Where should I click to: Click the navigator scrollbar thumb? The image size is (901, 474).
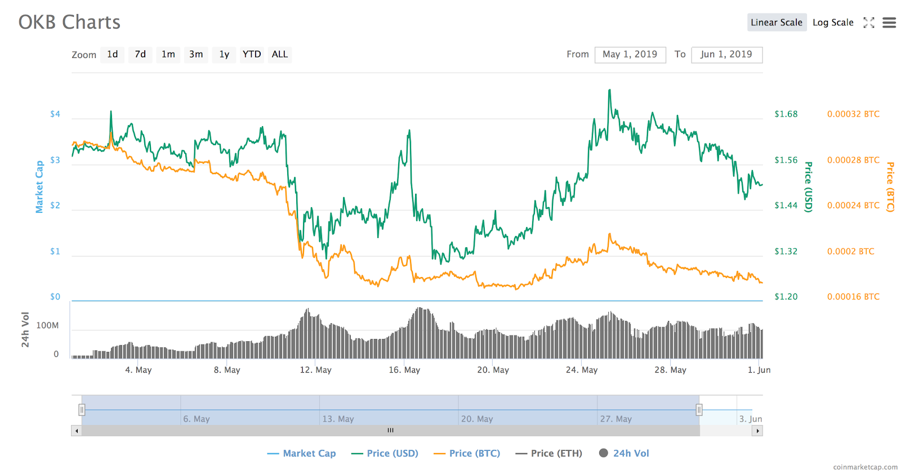click(x=390, y=431)
